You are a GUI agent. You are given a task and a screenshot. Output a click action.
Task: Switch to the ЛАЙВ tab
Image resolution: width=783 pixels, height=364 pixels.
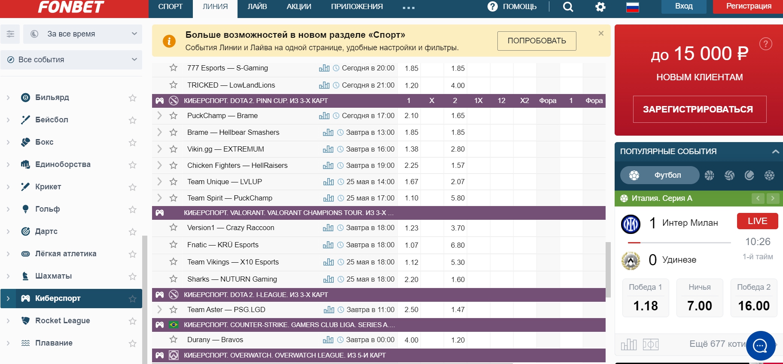tap(257, 7)
